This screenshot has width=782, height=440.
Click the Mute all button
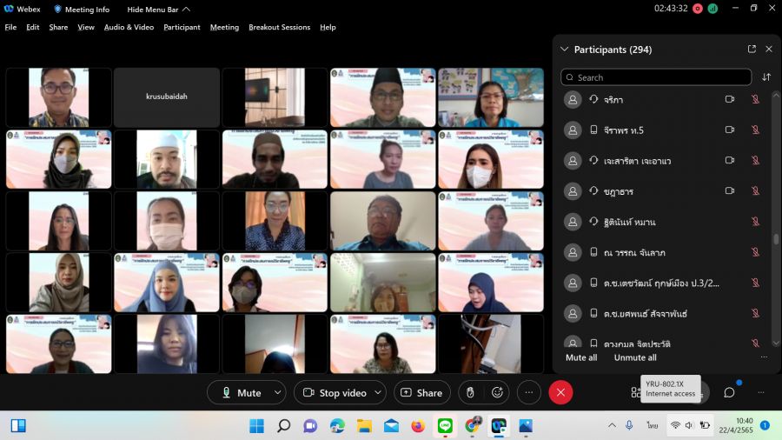click(x=581, y=357)
